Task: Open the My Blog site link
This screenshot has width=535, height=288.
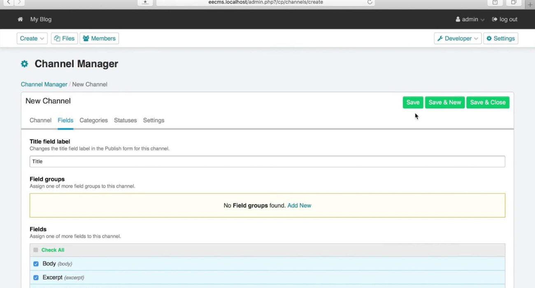Action: 41,19
